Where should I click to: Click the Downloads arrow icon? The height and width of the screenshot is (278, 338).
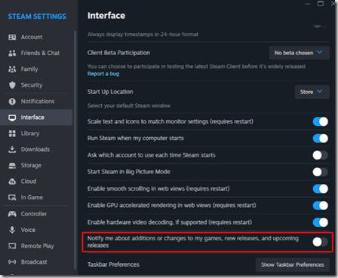pos(12,149)
